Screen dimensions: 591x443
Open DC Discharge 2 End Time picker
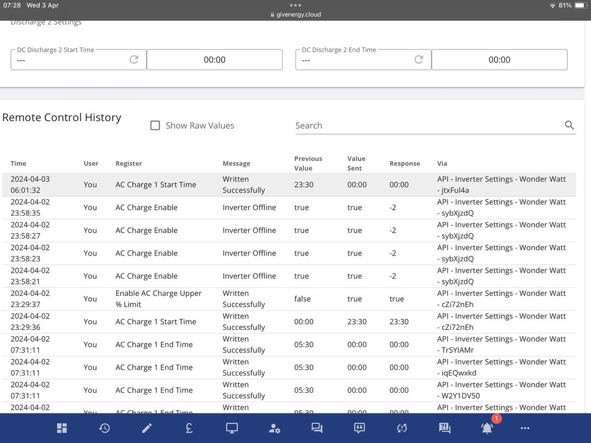pos(499,59)
